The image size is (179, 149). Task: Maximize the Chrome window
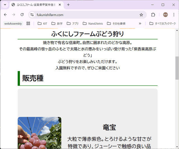click(163, 5)
